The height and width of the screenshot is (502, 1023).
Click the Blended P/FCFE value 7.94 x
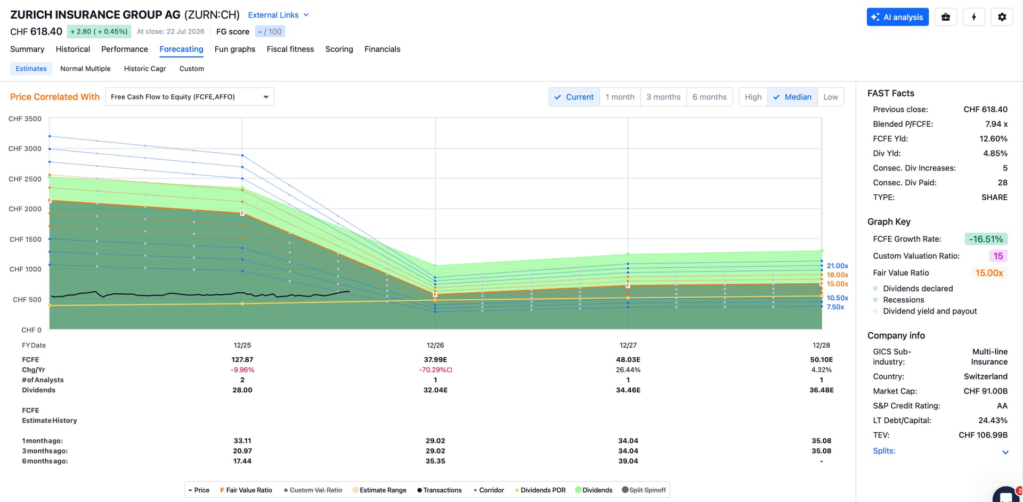(996, 124)
